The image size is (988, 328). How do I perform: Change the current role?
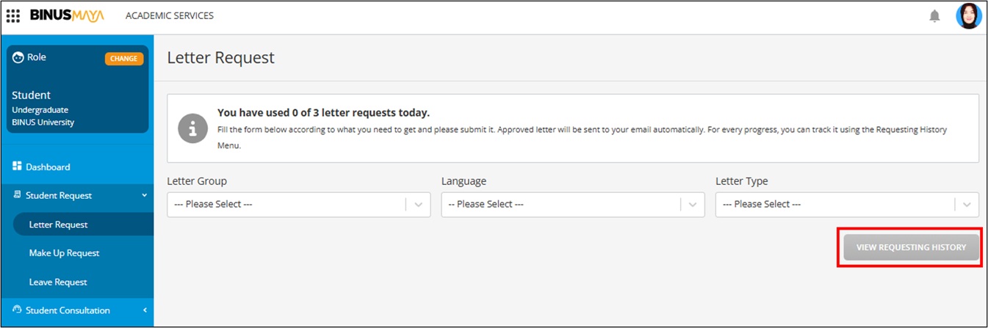click(123, 59)
